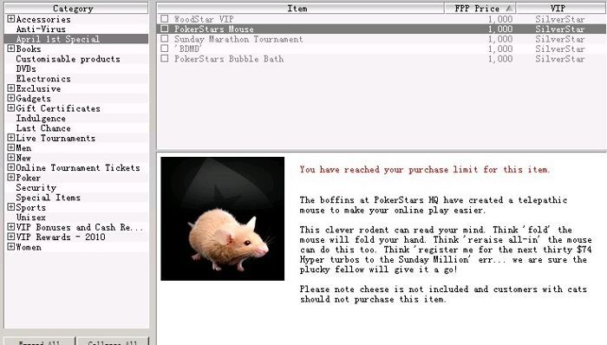This screenshot has width=607, height=345.
Task: Expand the VIP Rewards - 2010 category
Action: point(10,237)
